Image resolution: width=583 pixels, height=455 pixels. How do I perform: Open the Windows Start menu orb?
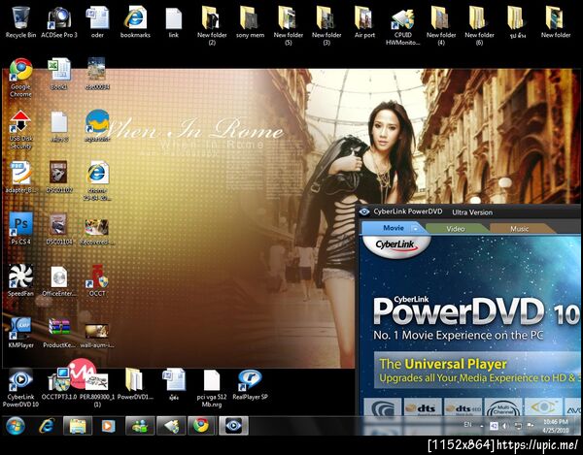tap(16, 425)
